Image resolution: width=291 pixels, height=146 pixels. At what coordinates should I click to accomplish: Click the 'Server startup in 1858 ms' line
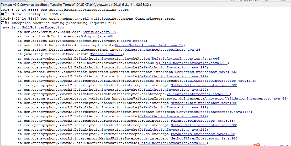click(33, 14)
